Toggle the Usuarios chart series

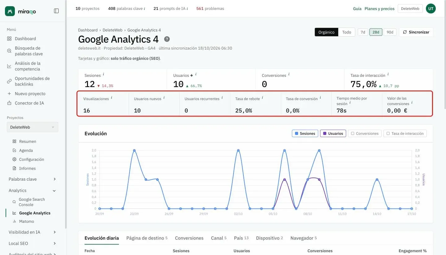click(x=333, y=134)
